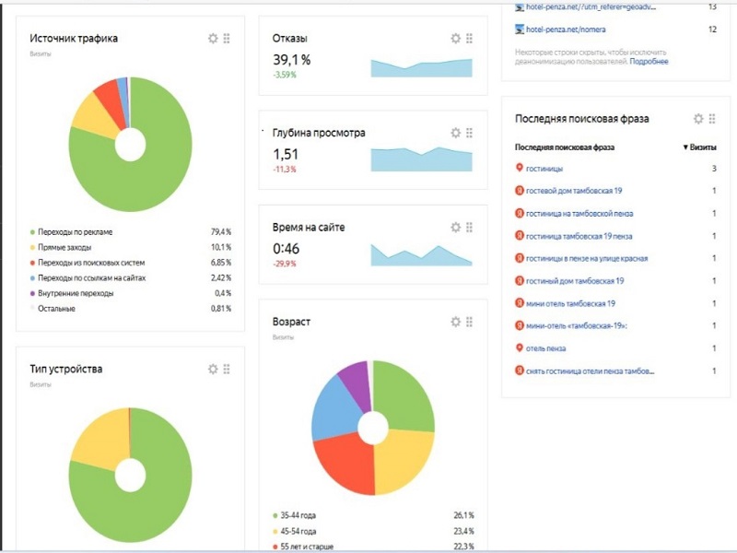Open settings gear of Время на сайте widget

tap(455, 228)
